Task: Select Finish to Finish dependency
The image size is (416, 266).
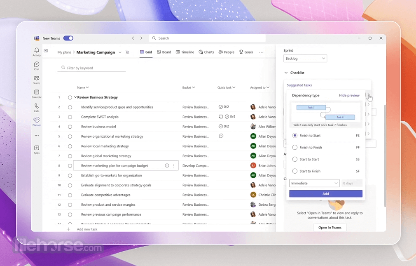Action: click(x=295, y=147)
